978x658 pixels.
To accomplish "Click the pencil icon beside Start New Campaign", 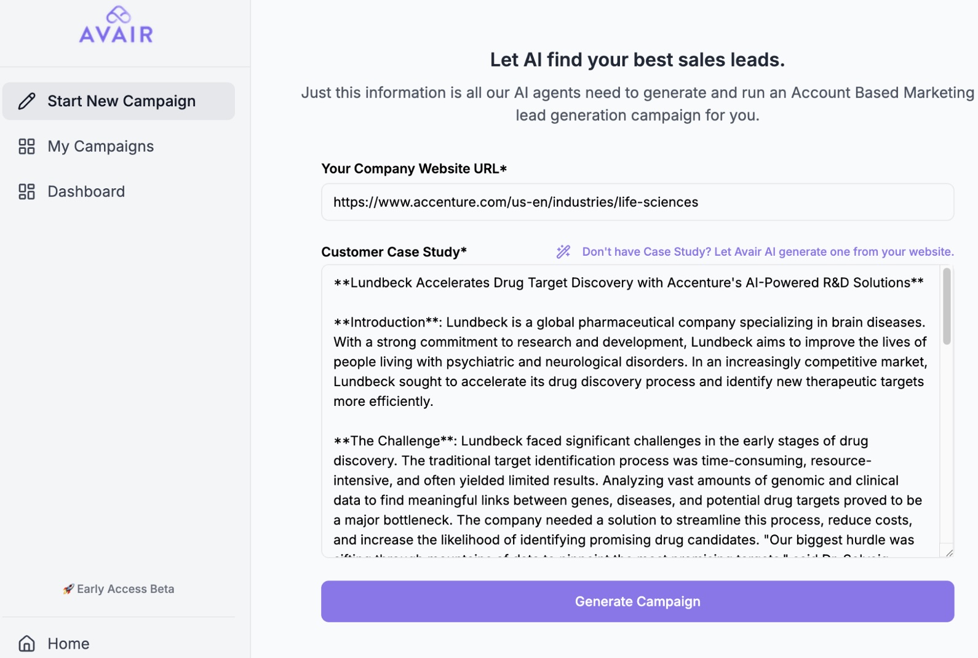I will 26,101.
